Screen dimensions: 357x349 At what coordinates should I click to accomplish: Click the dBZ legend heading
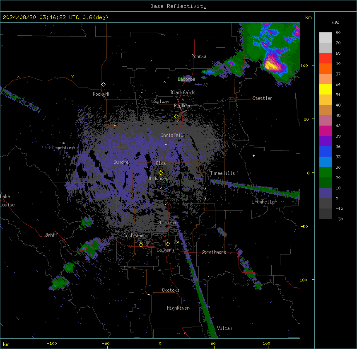coord(335,22)
